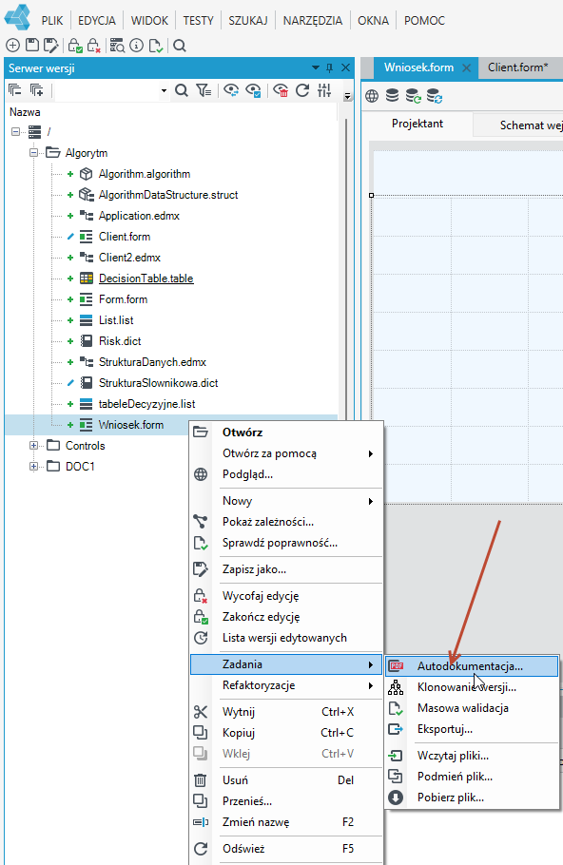563x865 pixels.
Task: Click the validate document icon in main toolbar
Action: (x=156, y=46)
